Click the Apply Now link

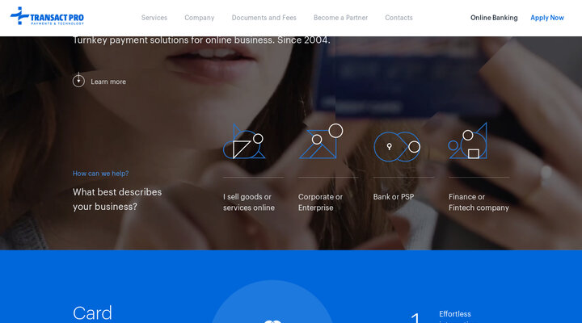point(547,18)
